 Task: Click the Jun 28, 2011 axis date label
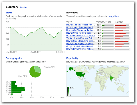36,52
